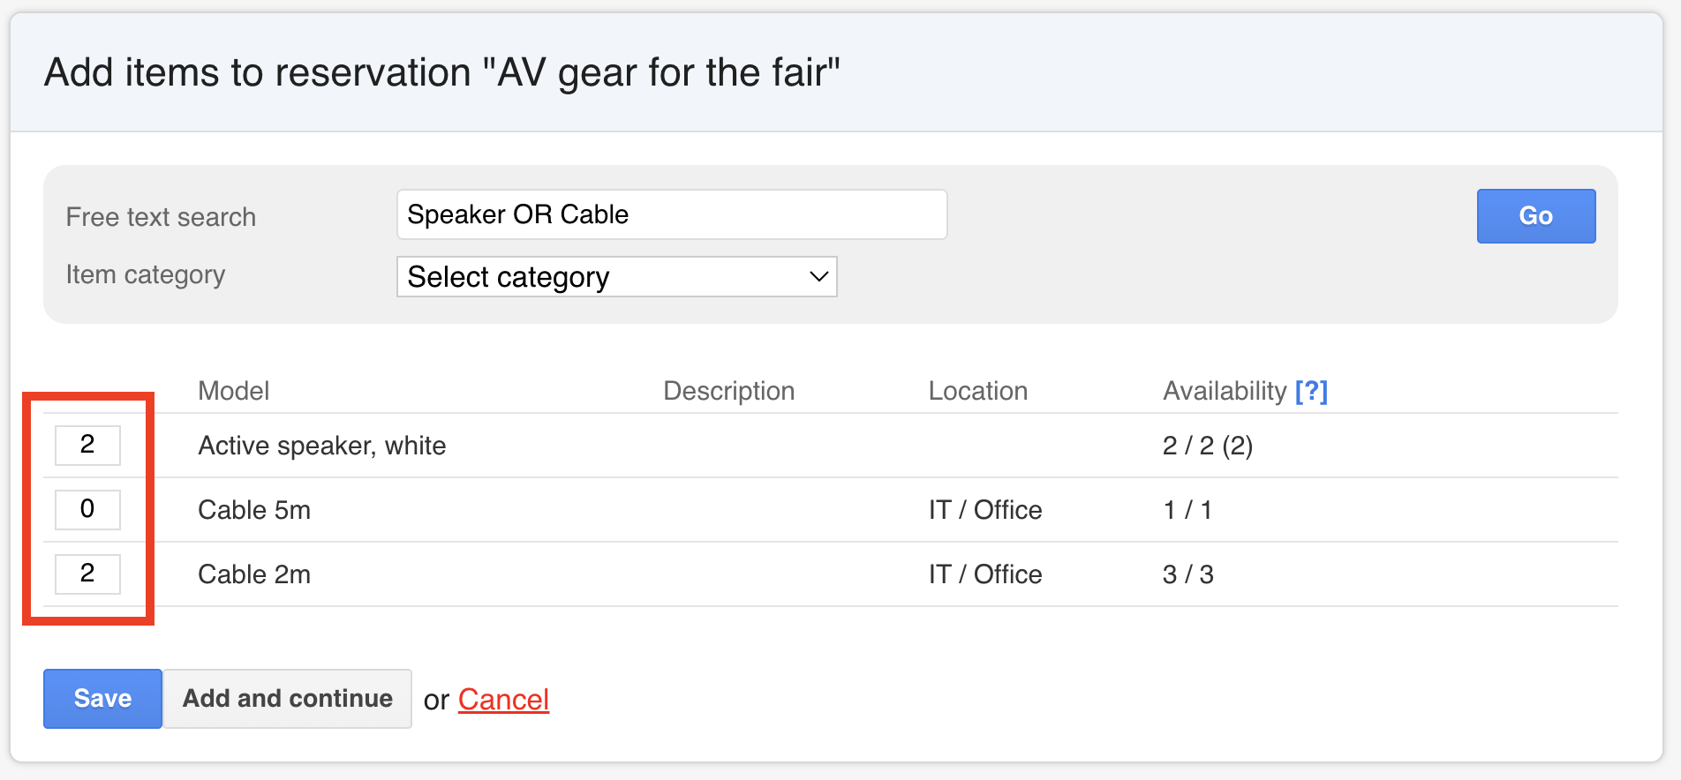Click the Free text search label
This screenshot has width=1681, height=780.
pos(161,217)
